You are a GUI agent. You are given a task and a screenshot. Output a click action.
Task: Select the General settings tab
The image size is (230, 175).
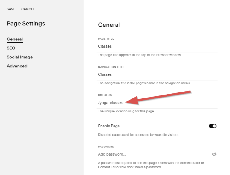pos(15,39)
